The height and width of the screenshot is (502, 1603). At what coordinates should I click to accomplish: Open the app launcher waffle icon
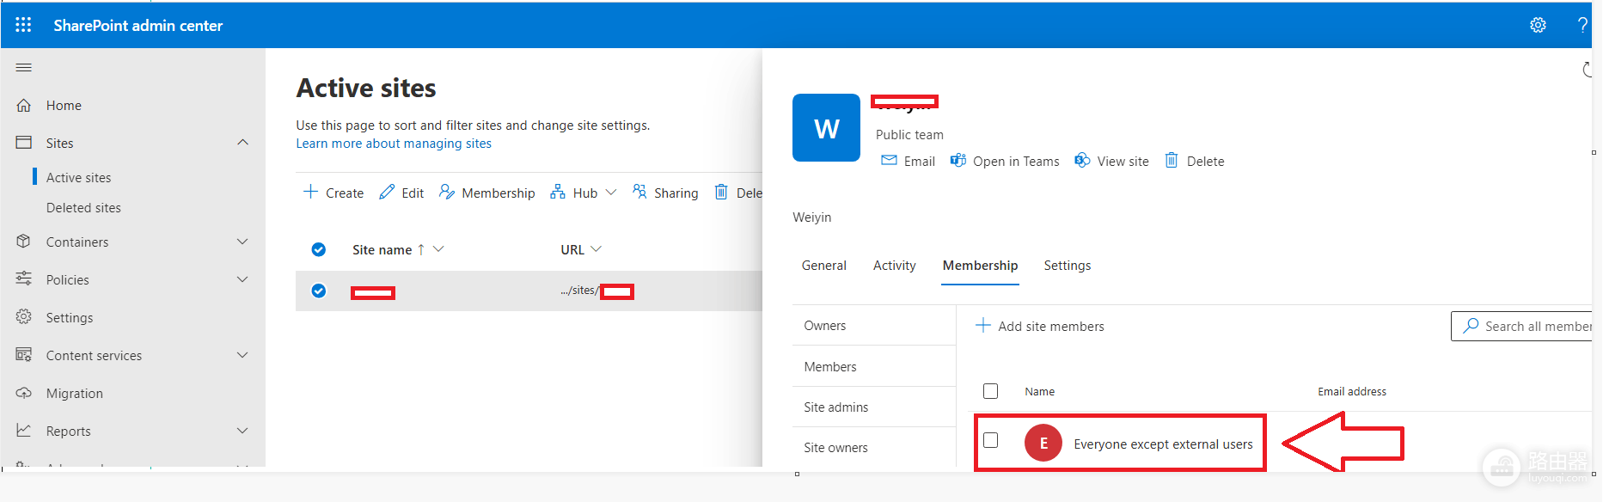tap(23, 25)
